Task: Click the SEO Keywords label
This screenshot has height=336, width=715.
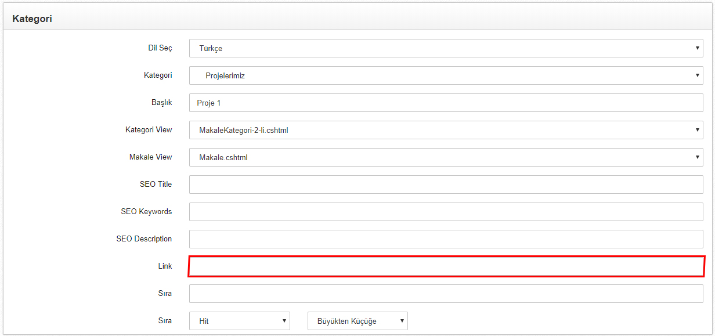Action: [146, 212]
